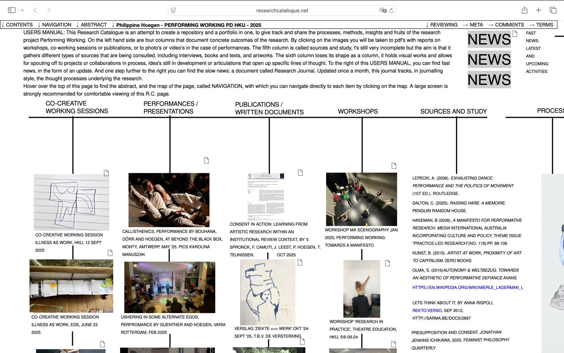Viewport: 564px width, 353px height.
Task: Open the Workshop MA Scenography thumbnail
Action: click(x=361, y=199)
